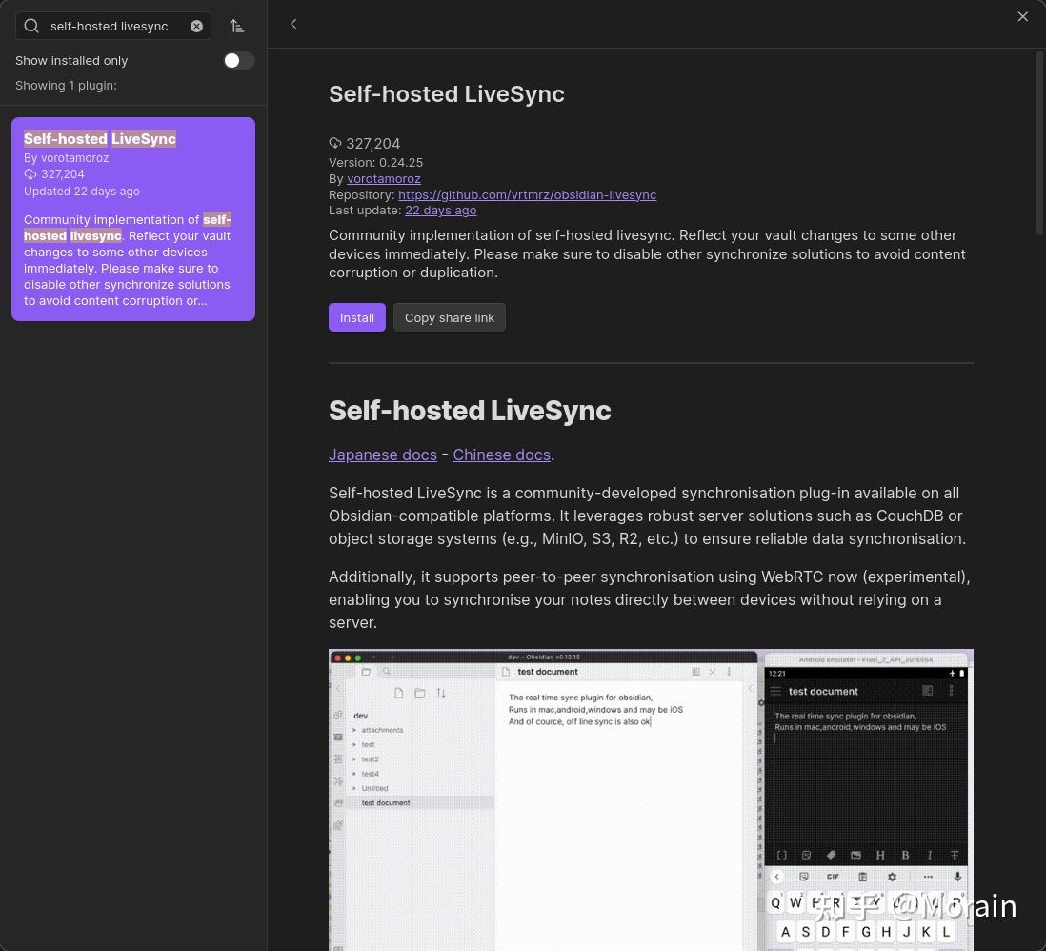Click the magnifying glass icon in the search box
Viewport: 1046px width, 951px height.
pyautogui.click(x=31, y=26)
